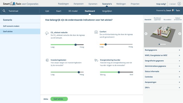Open the Raadplegen menu

(x=63, y=4)
